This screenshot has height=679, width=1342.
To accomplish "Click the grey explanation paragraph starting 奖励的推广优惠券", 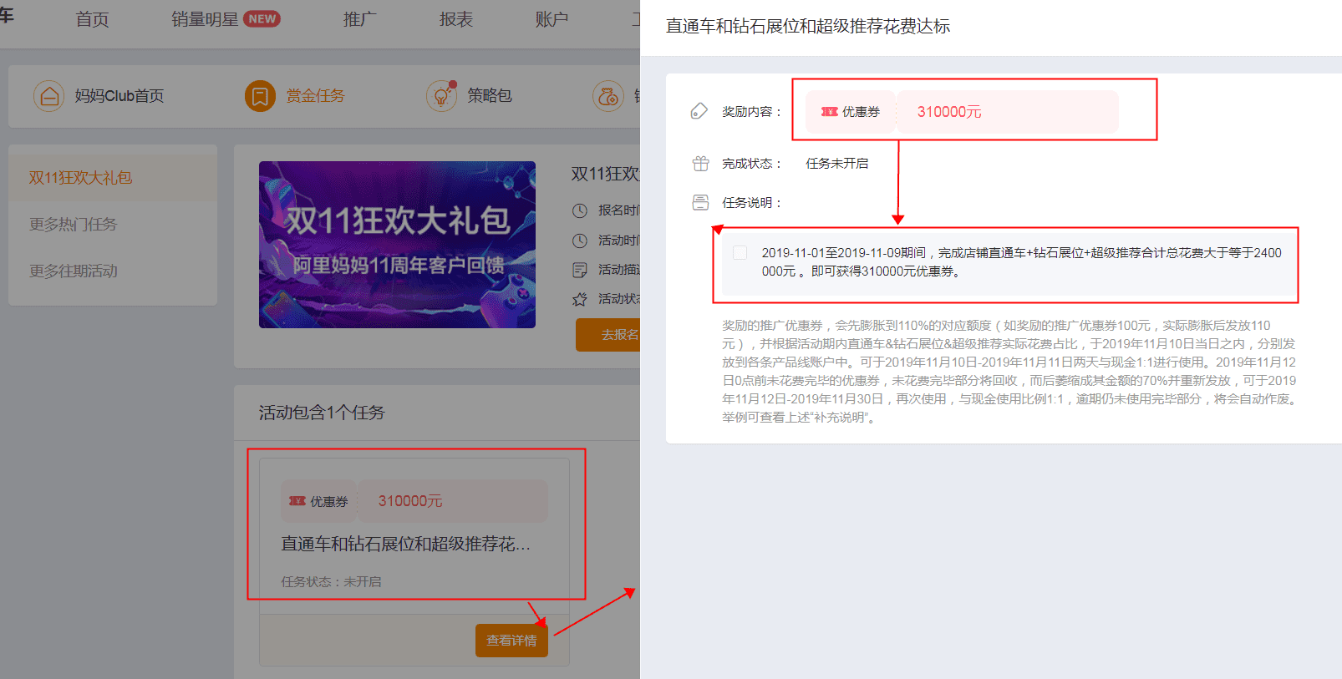I will coord(1009,371).
